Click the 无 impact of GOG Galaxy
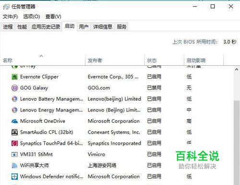 pyautogui.click(x=189, y=88)
